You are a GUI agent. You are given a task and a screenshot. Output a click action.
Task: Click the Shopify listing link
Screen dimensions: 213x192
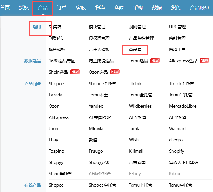pos(176,151)
